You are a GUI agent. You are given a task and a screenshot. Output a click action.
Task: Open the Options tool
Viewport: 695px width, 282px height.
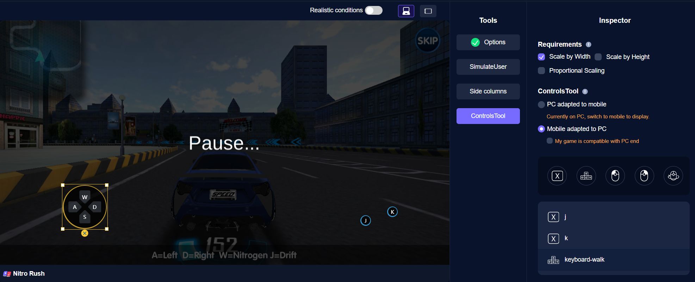tap(488, 42)
